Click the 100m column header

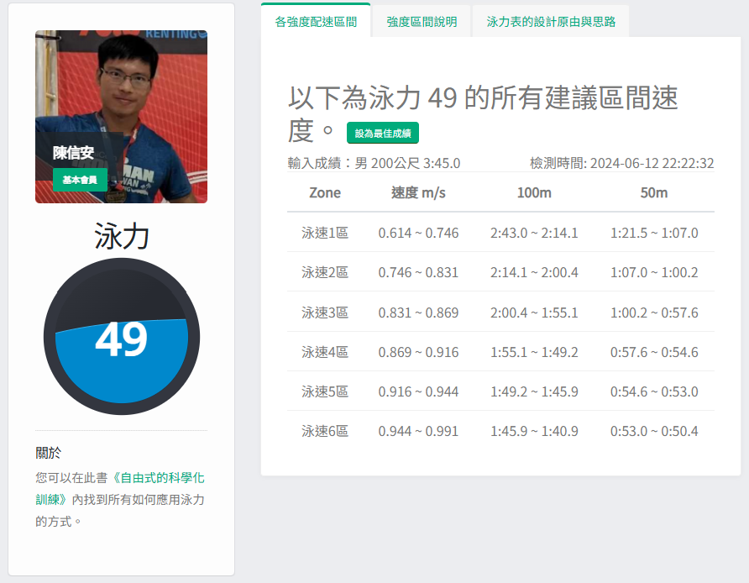tap(534, 192)
